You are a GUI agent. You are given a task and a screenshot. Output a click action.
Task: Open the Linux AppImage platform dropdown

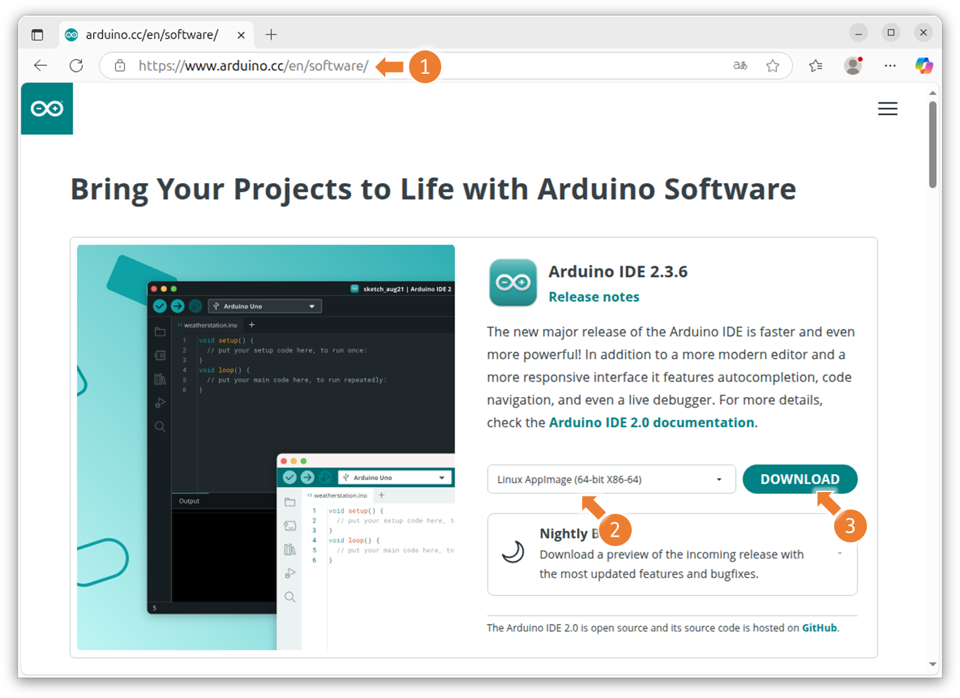click(x=611, y=480)
